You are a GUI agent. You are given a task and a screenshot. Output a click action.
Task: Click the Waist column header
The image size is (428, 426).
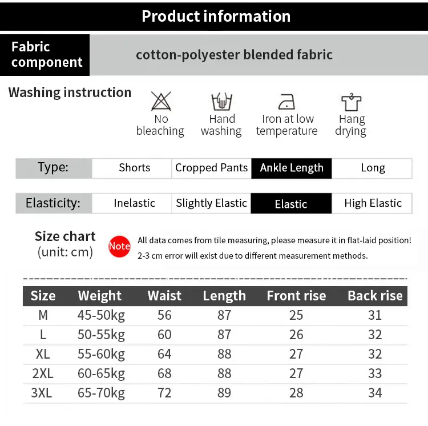tap(164, 296)
